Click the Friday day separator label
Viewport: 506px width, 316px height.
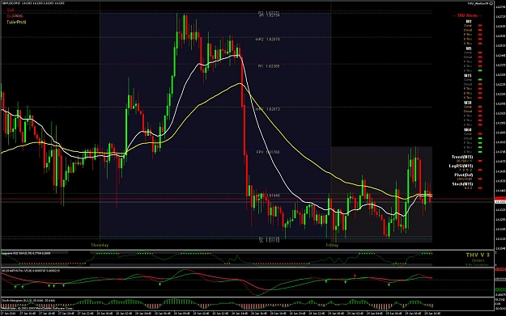pos(332,245)
